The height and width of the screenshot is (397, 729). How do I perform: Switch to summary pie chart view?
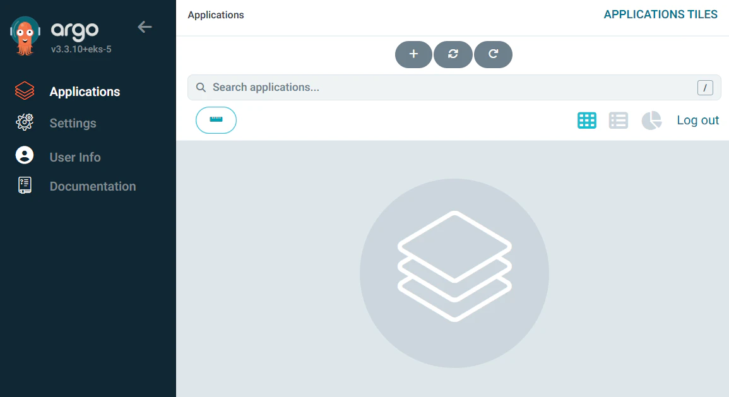651,121
